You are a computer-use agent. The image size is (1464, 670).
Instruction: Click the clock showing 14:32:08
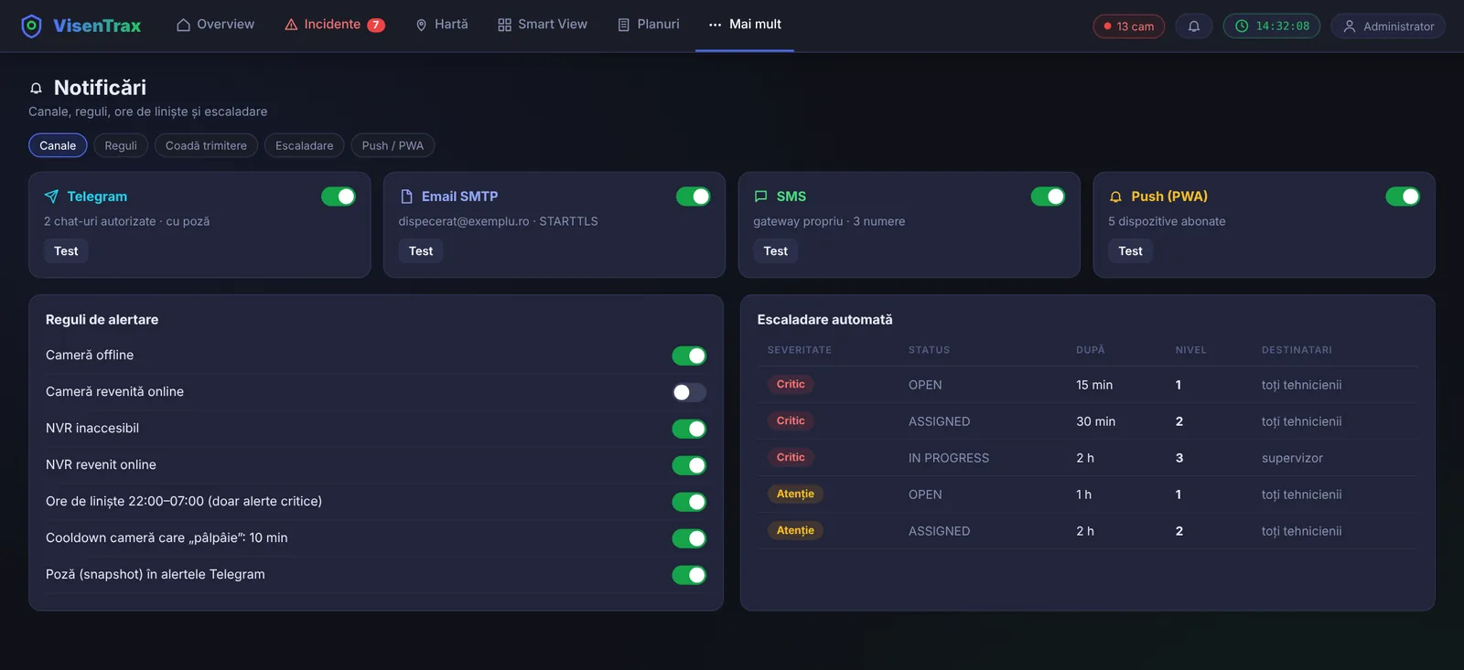click(1272, 27)
